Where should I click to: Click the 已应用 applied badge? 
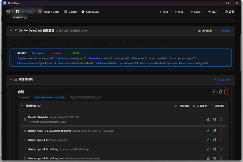[x=74, y=53]
